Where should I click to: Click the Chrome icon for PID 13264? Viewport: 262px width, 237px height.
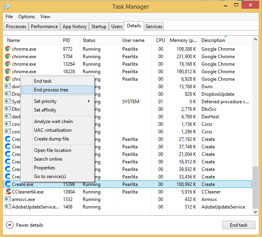pyautogui.click(x=8, y=64)
